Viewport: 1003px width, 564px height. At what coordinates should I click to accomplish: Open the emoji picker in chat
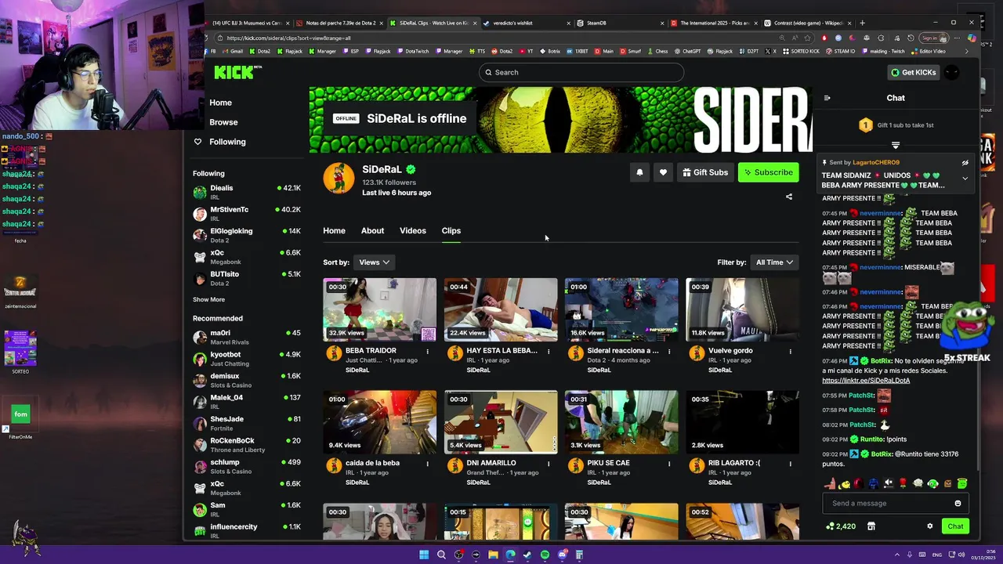pyautogui.click(x=958, y=503)
